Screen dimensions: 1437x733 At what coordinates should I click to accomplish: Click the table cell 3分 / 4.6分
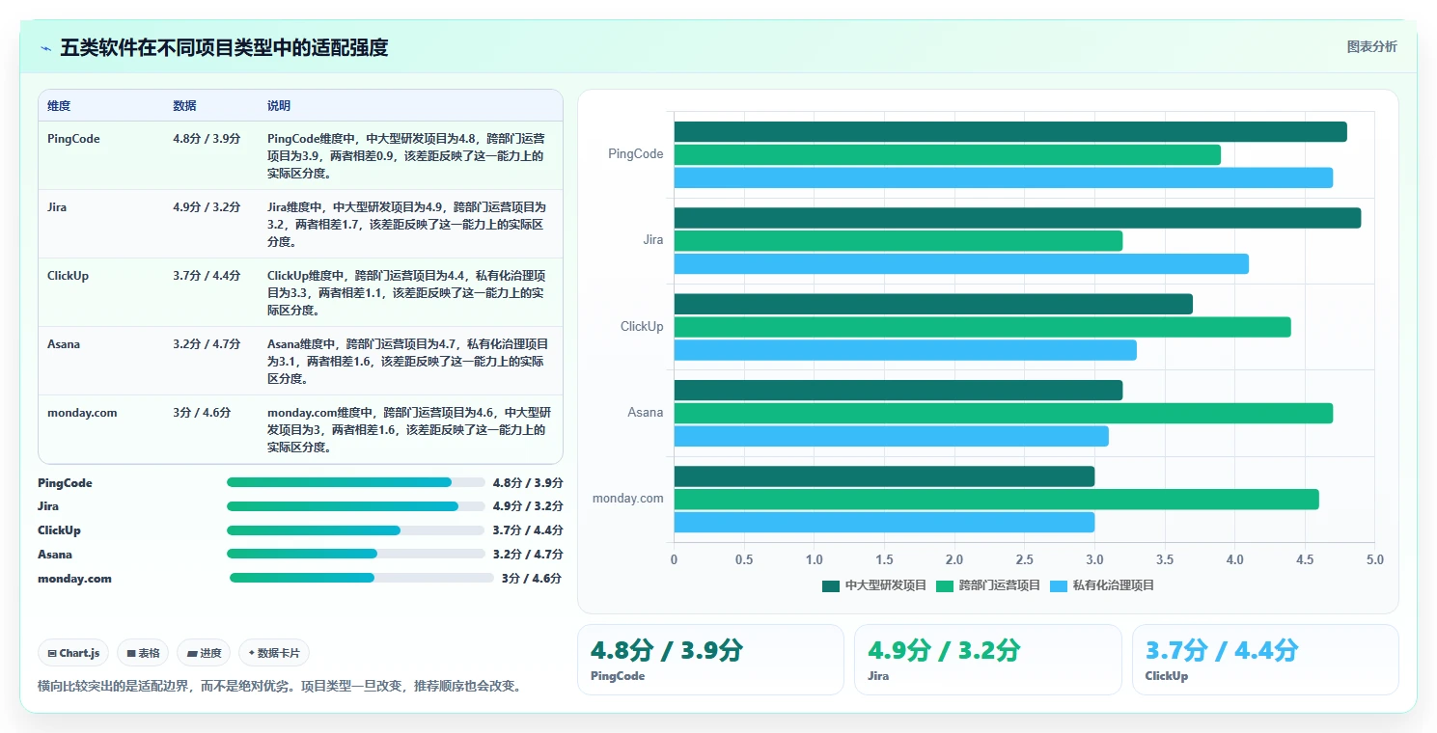202,413
